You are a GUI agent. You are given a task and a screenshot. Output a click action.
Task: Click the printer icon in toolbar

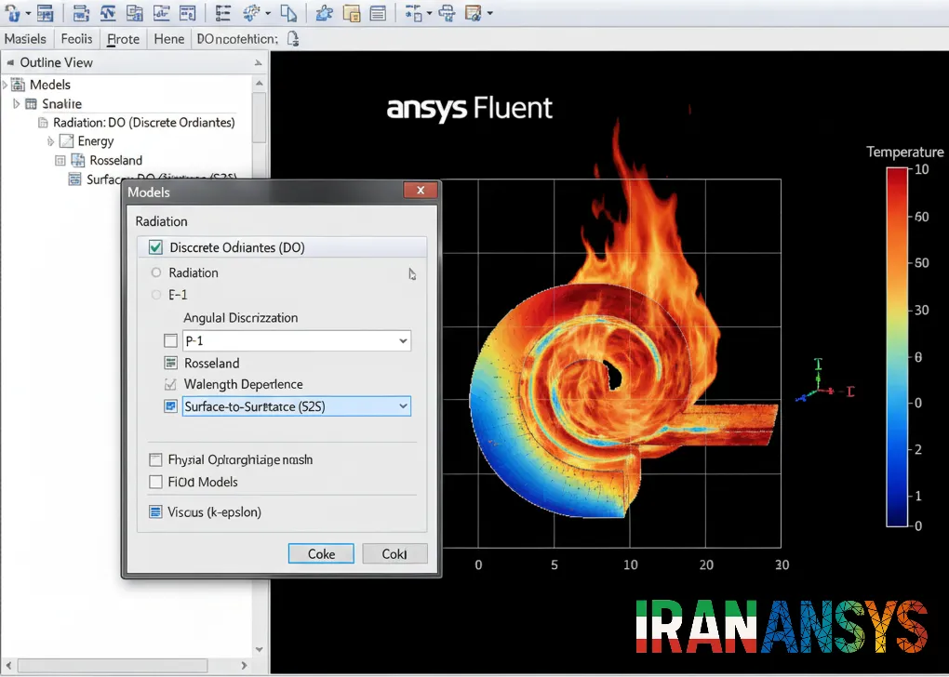pyautogui.click(x=448, y=13)
